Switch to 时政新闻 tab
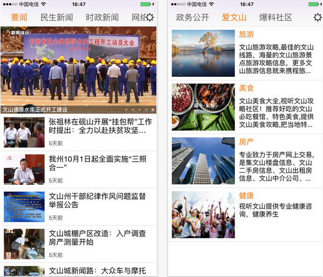This screenshot has height=277, width=323. click(102, 18)
